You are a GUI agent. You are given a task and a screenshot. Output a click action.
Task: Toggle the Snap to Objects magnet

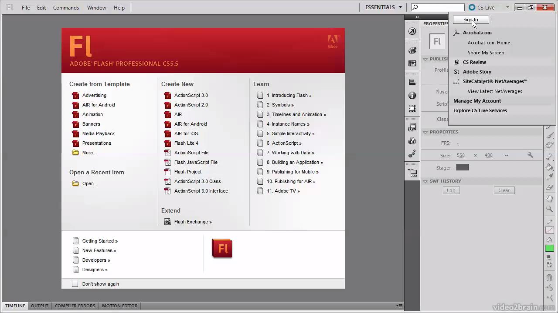(550, 277)
